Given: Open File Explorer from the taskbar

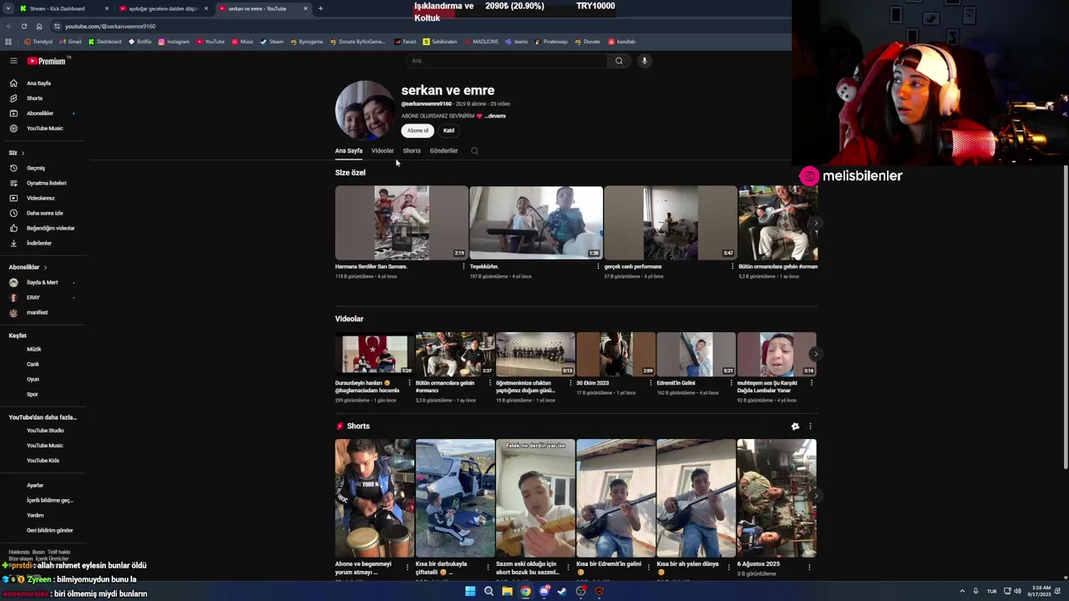Looking at the screenshot, I should pos(507,591).
